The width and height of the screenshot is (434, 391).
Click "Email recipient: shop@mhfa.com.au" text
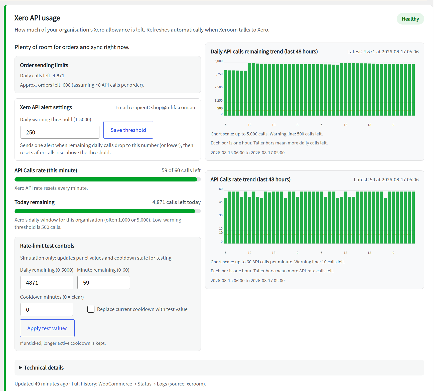pyautogui.click(x=155, y=107)
